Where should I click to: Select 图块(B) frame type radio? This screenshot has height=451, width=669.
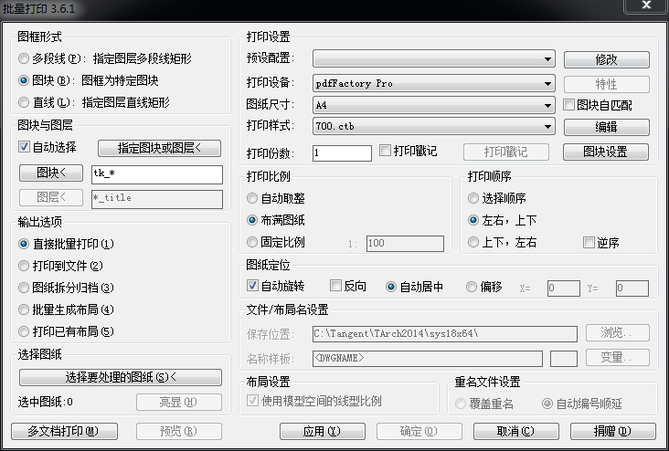(24, 80)
